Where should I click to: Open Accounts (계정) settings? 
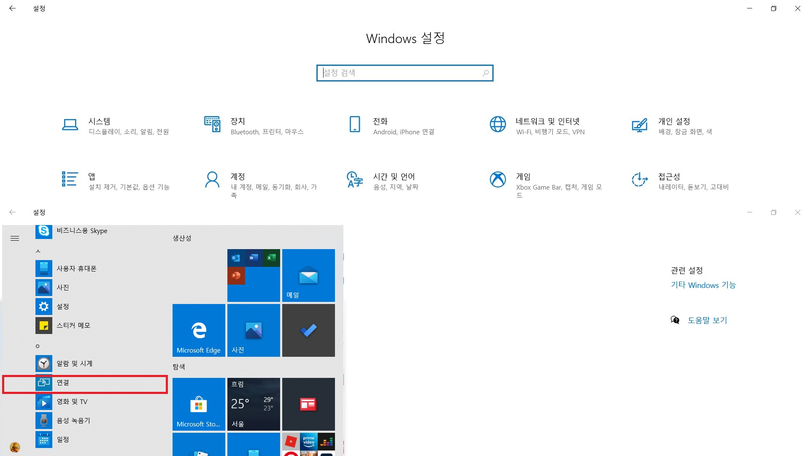pos(238,177)
